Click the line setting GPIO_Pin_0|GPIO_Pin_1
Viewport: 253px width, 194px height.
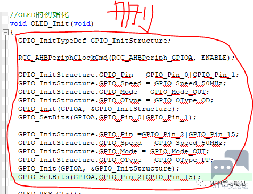point(128,75)
